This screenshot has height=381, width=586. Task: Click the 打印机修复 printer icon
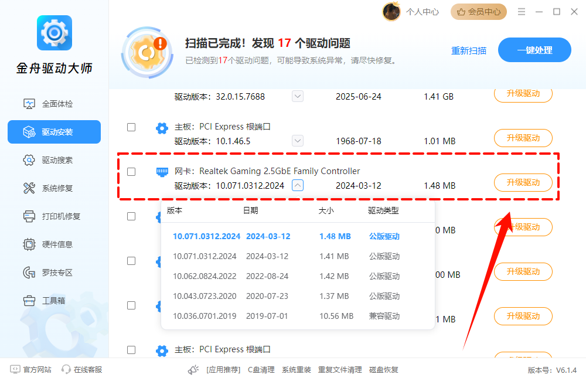29,216
